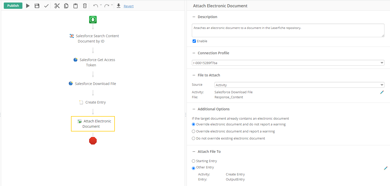
Task: Click the Revert link
Action: coord(129,6)
